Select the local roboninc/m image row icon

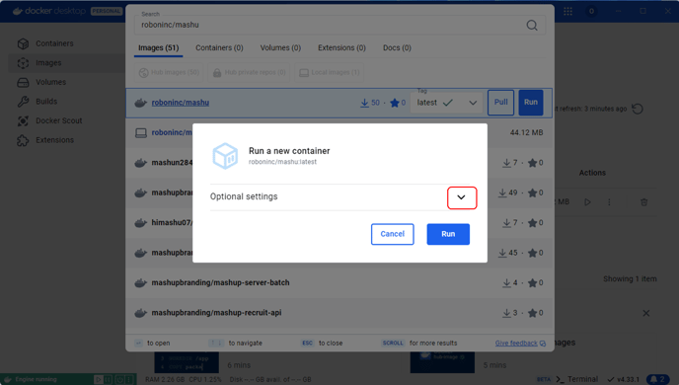[141, 133]
